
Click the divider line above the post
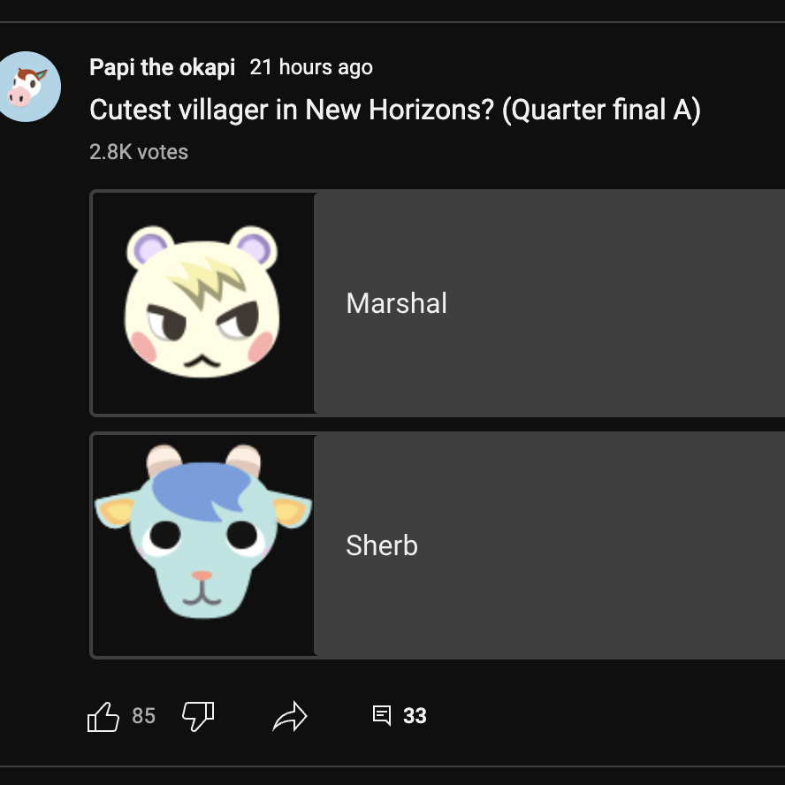click(x=392, y=22)
